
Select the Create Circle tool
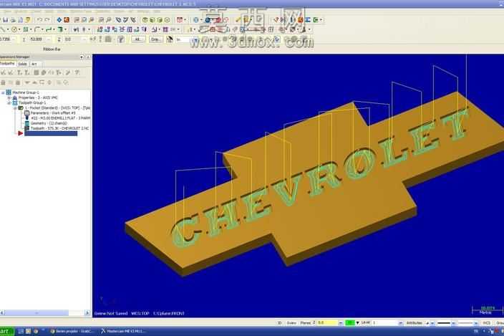(14, 29)
